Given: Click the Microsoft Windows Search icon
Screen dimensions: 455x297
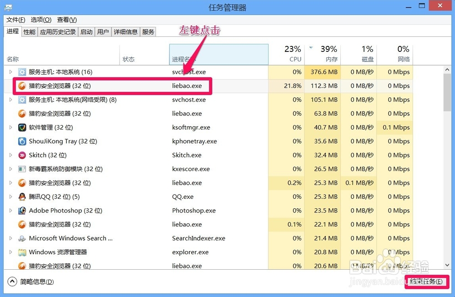Looking at the screenshot, I should point(22,238).
